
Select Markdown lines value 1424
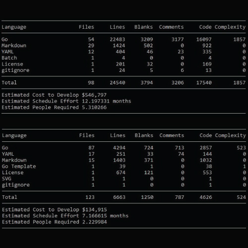[119, 46]
